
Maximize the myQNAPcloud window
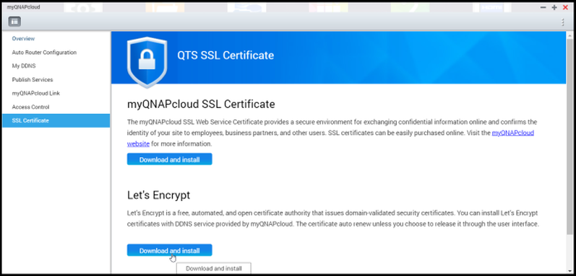pos(554,7)
